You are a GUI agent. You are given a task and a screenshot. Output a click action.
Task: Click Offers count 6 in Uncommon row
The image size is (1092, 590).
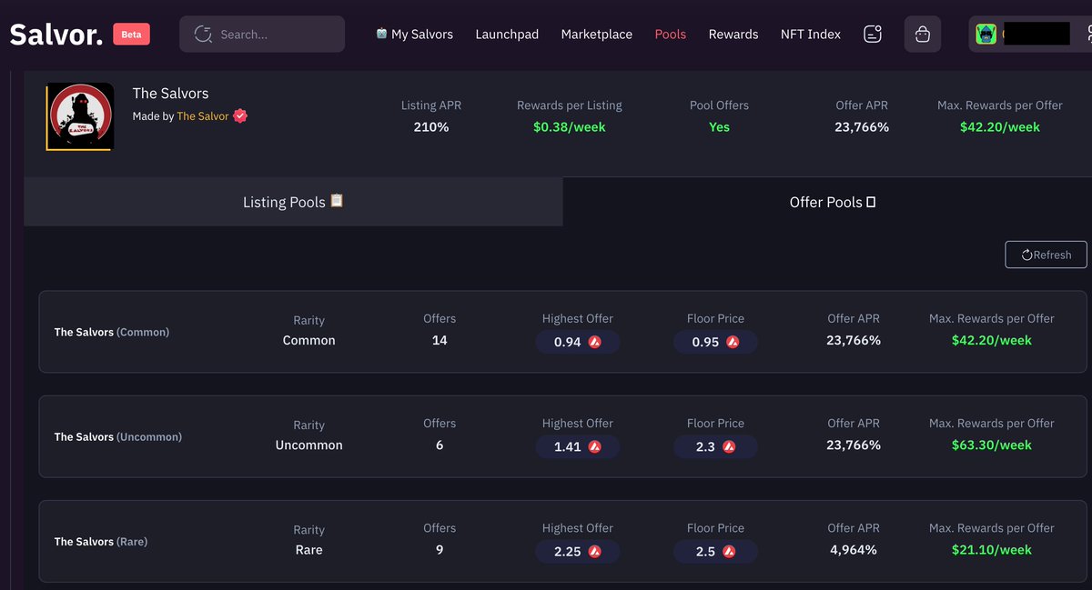pos(440,445)
